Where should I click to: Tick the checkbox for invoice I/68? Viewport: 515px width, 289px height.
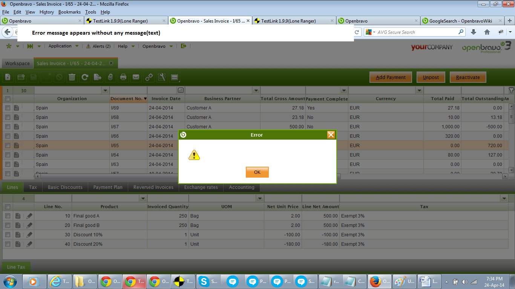click(8, 117)
